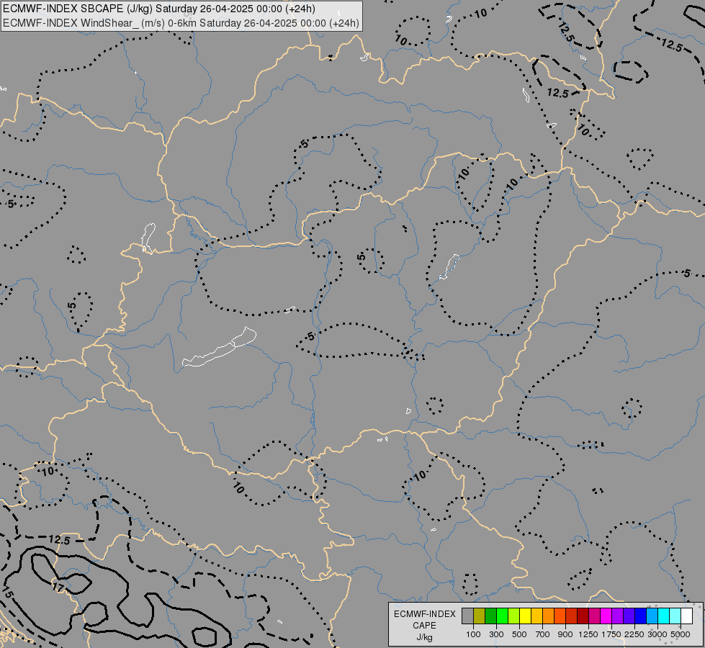The width and height of the screenshot is (705, 648).
Task: Click the "J/kg" unit in the legend
Action: click(424, 637)
